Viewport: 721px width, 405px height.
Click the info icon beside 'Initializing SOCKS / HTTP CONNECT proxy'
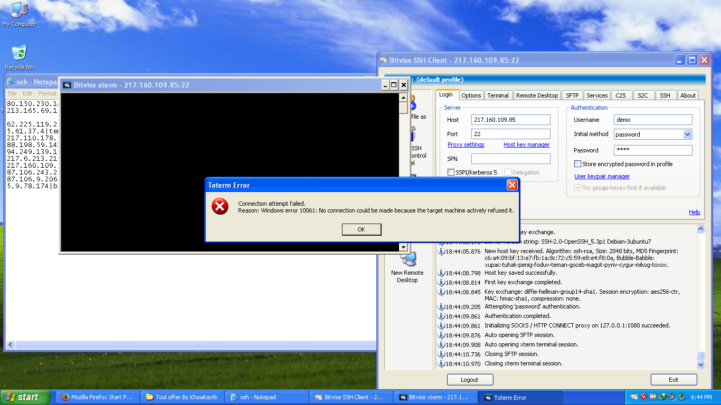442,326
